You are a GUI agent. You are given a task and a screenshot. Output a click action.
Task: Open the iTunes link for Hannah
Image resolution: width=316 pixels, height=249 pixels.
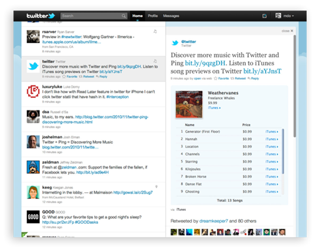click(271, 139)
